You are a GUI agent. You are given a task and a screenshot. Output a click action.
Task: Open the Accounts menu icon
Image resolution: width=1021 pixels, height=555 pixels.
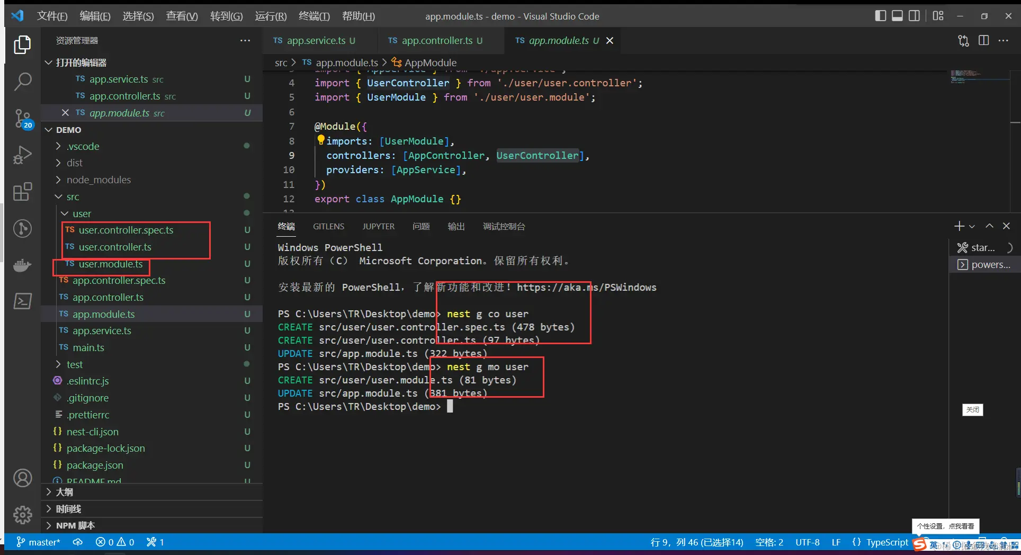point(22,478)
